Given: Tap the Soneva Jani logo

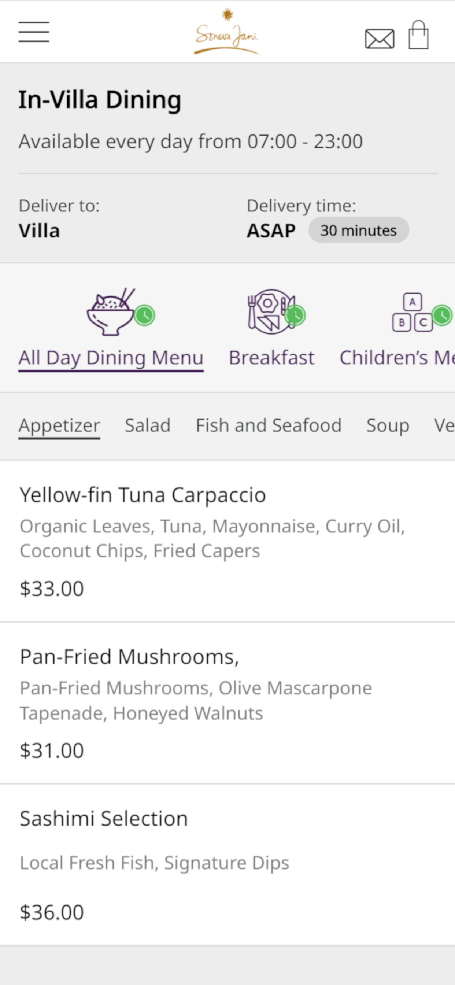Looking at the screenshot, I should tap(227, 33).
